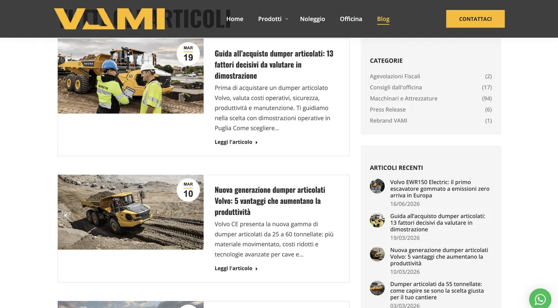Open the two workers dumper article photo

pos(131,76)
